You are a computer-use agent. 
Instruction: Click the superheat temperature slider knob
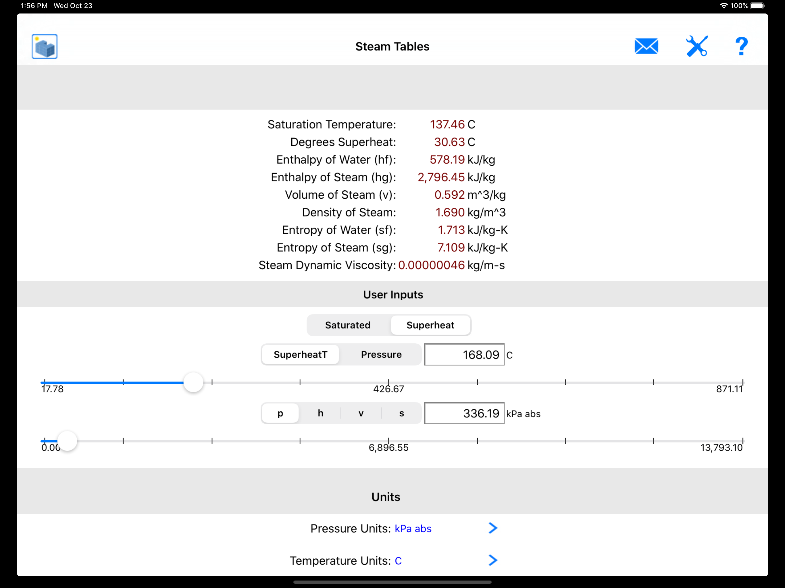[193, 382]
